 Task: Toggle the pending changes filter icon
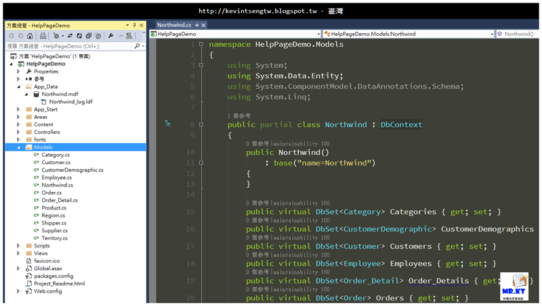(56, 36)
